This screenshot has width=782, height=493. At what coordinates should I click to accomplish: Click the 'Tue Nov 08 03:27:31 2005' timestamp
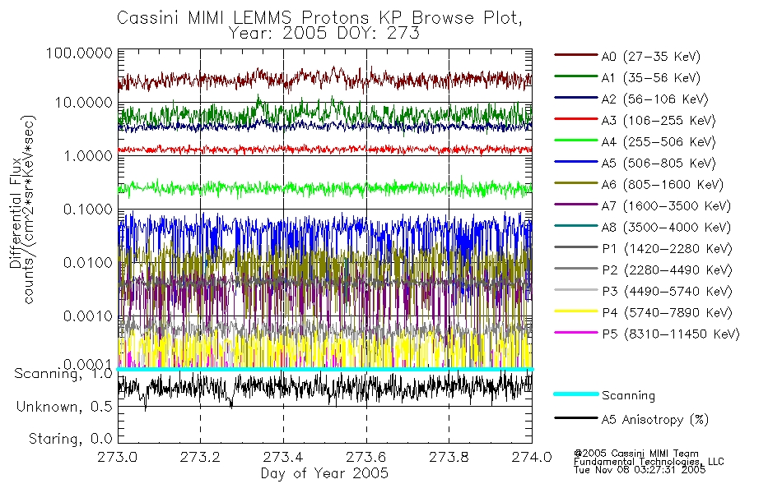pos(640,469)
